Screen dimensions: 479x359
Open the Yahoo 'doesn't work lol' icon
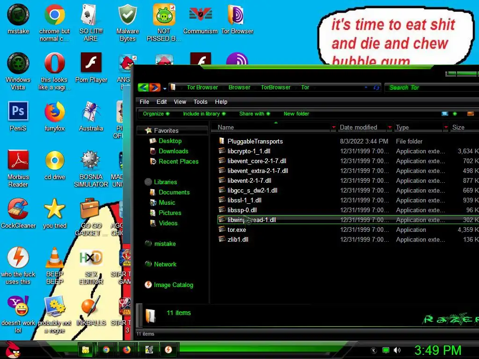18,315
